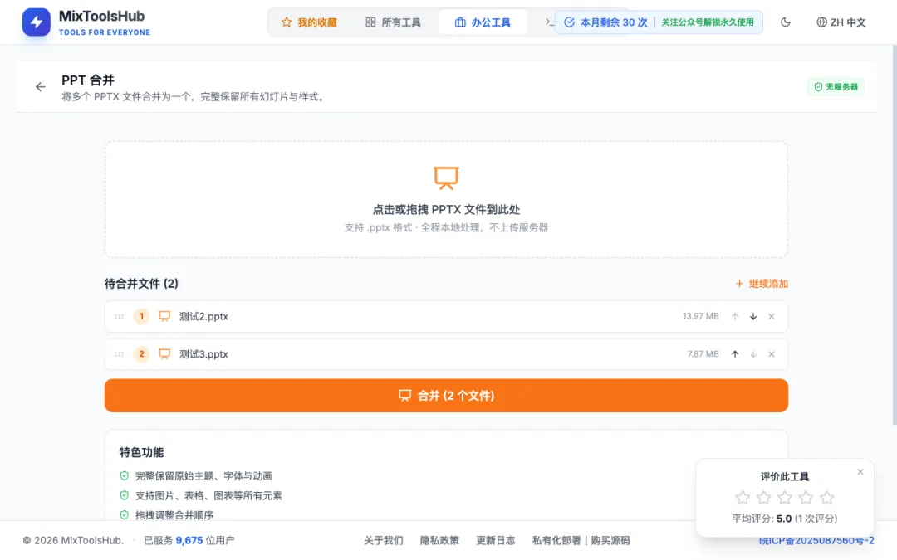This screenshot has height=560, width=897.
Task: Click the slide icon beside 测试2.pptx
Action: (x=164, y=316)
